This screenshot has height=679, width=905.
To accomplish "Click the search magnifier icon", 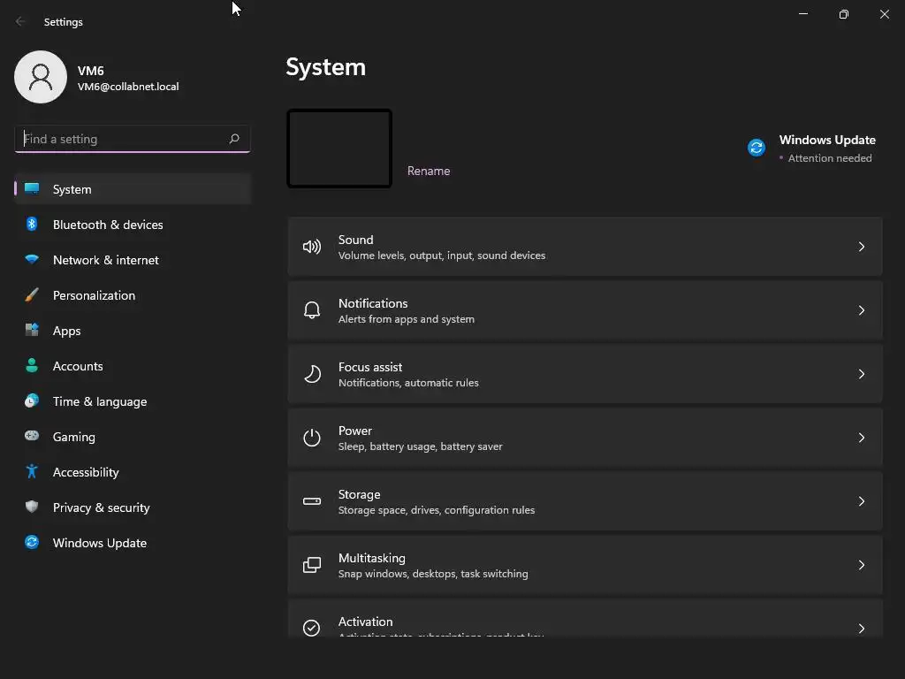I will [x=234, y=139].
